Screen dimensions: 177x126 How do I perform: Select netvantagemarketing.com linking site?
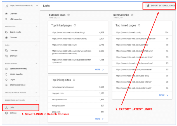(x=78, y=87)
